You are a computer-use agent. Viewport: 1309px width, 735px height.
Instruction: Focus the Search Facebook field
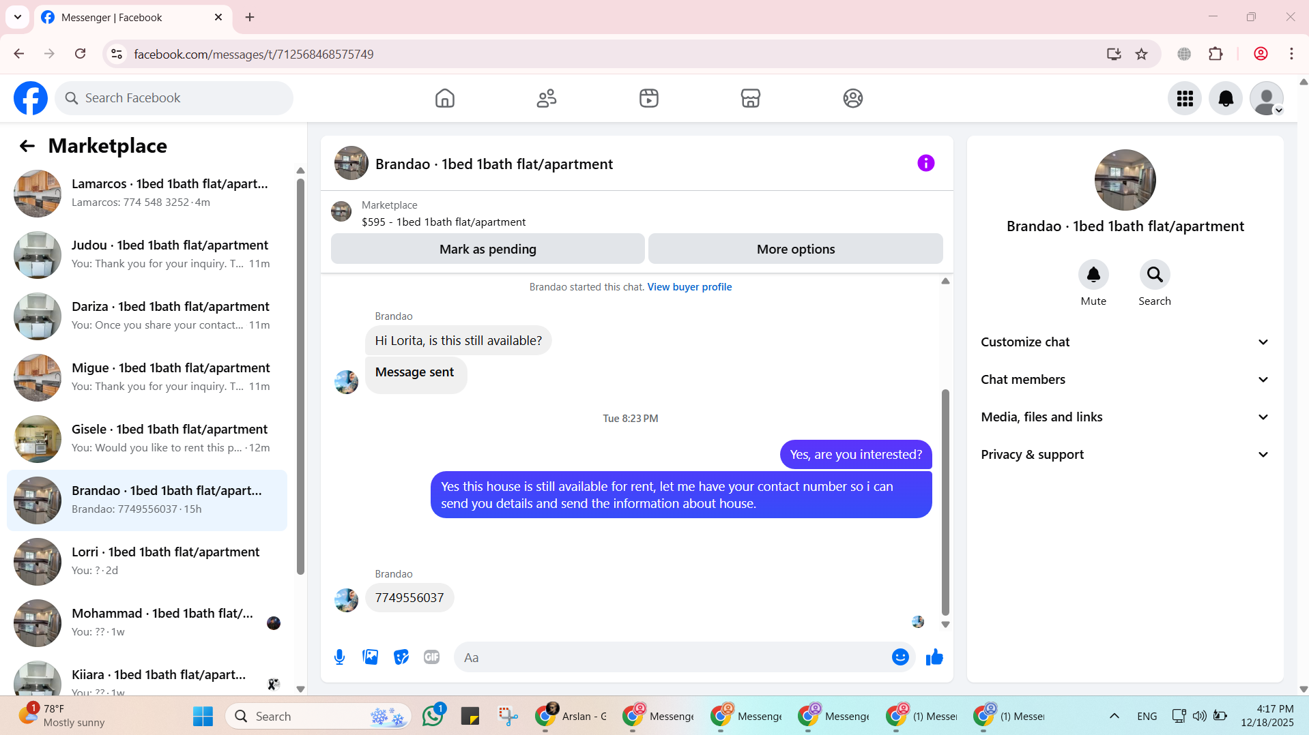point(174,98)
